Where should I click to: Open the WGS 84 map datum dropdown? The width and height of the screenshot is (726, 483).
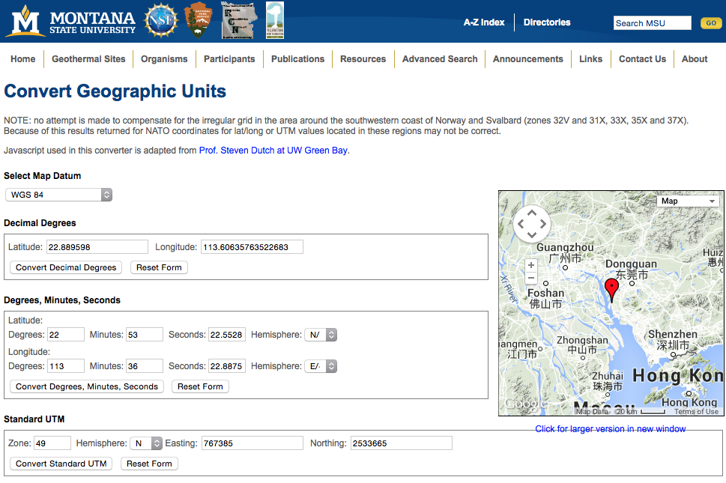tap(58, 195)
